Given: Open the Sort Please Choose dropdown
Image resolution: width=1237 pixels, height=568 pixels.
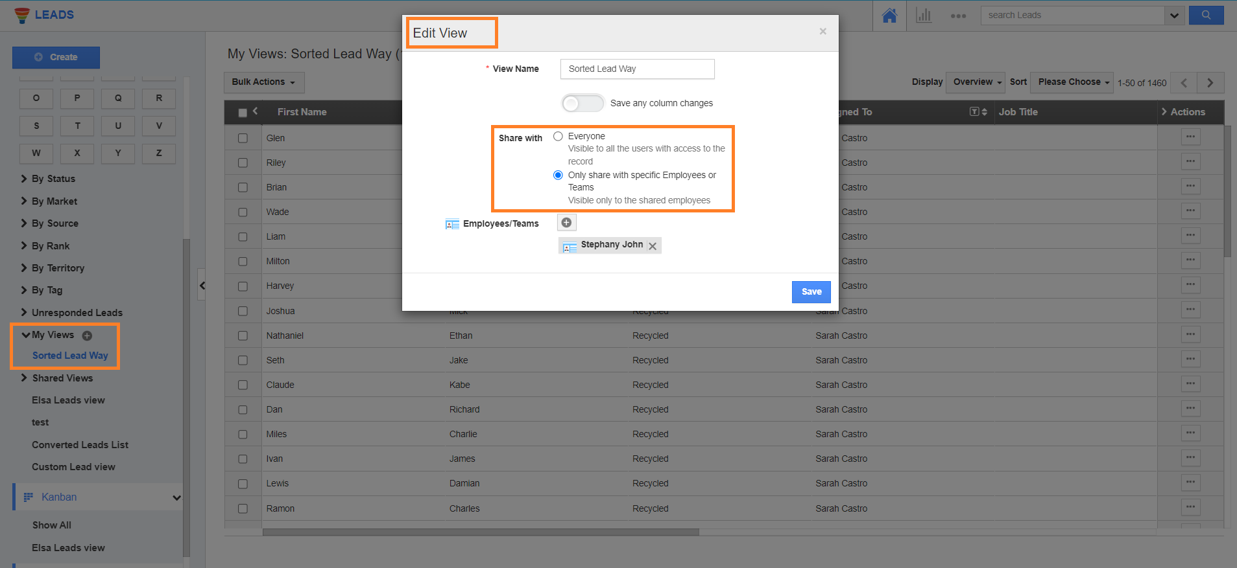Looking at the screenshot, I should (1072, 82).
